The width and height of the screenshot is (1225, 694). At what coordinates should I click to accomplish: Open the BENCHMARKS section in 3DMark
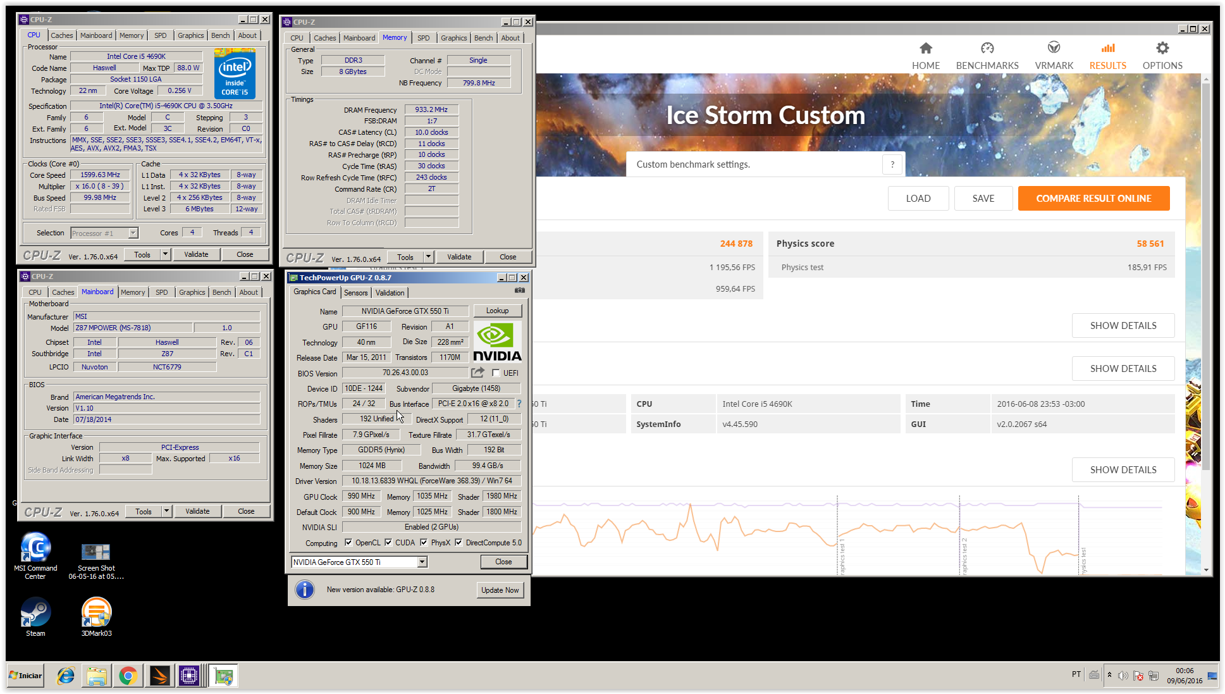pos(987,56)
